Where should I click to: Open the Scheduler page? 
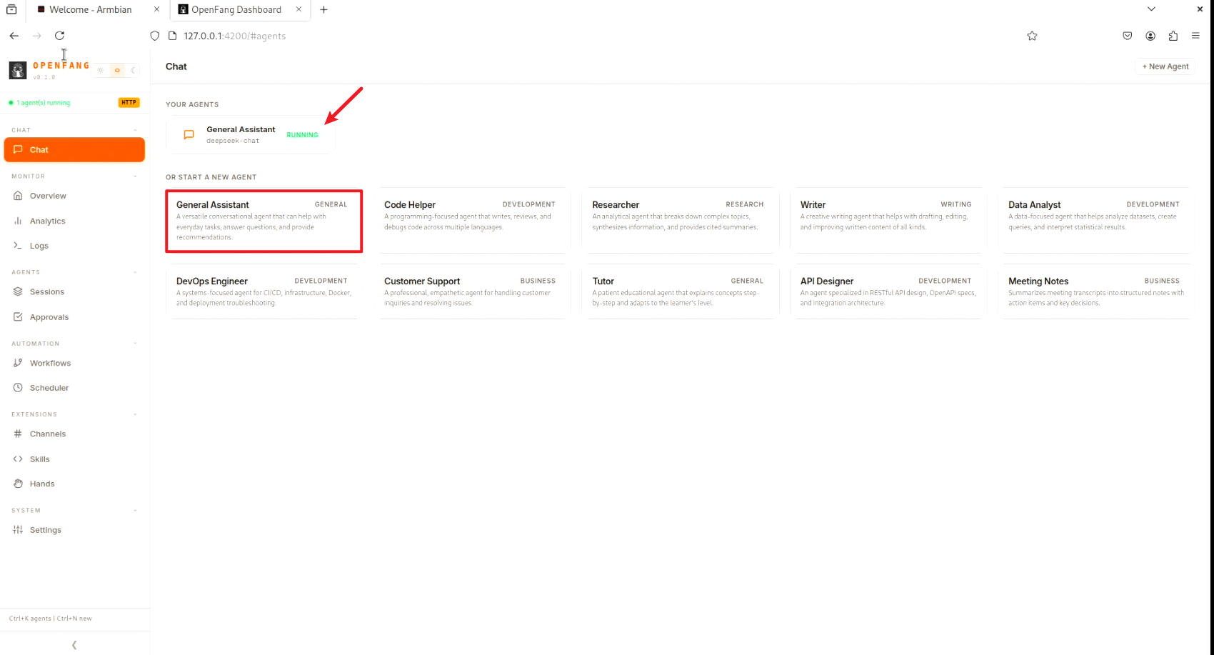(x=49, y=388)
